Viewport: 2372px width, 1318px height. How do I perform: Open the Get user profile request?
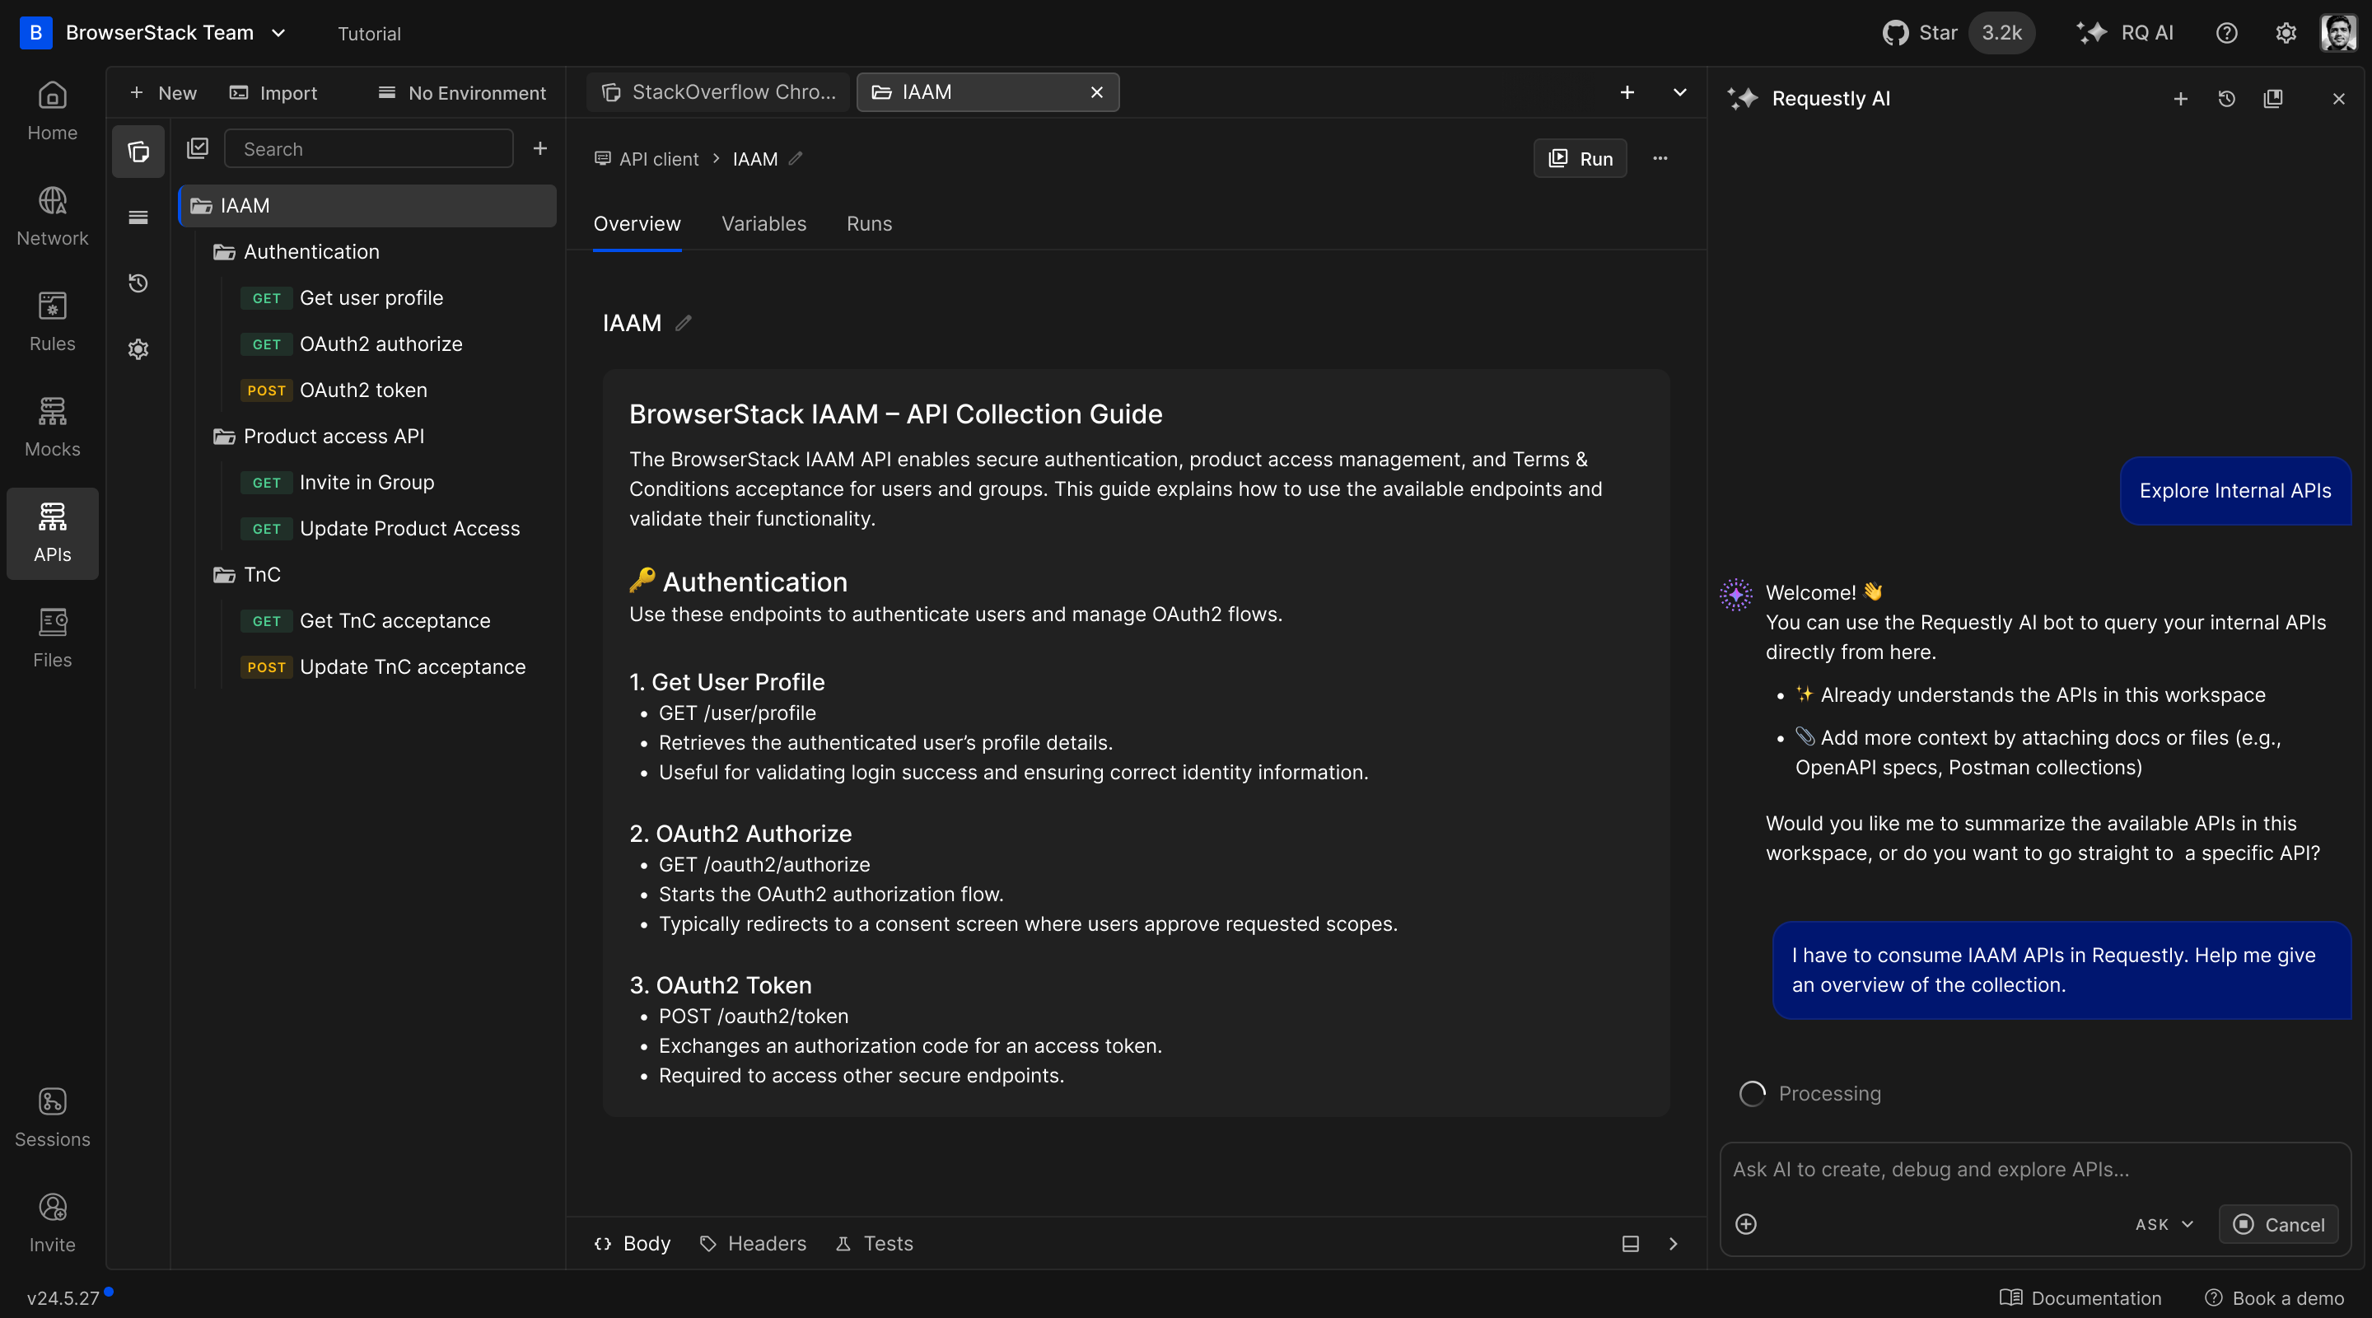click(x=371, y=297)
